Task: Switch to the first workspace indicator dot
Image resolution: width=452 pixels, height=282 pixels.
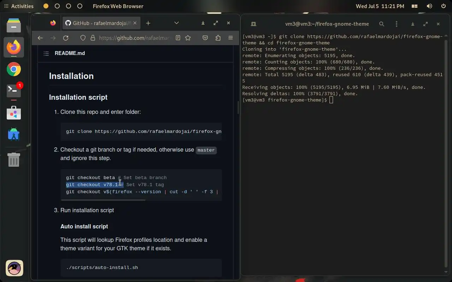Action: (x=46, y=6)
